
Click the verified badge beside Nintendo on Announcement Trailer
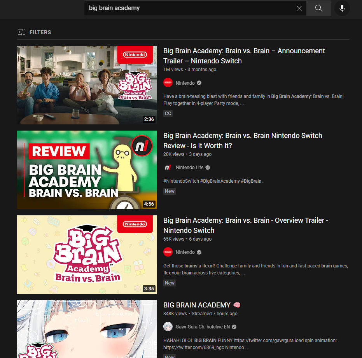[x=199, y=83]
